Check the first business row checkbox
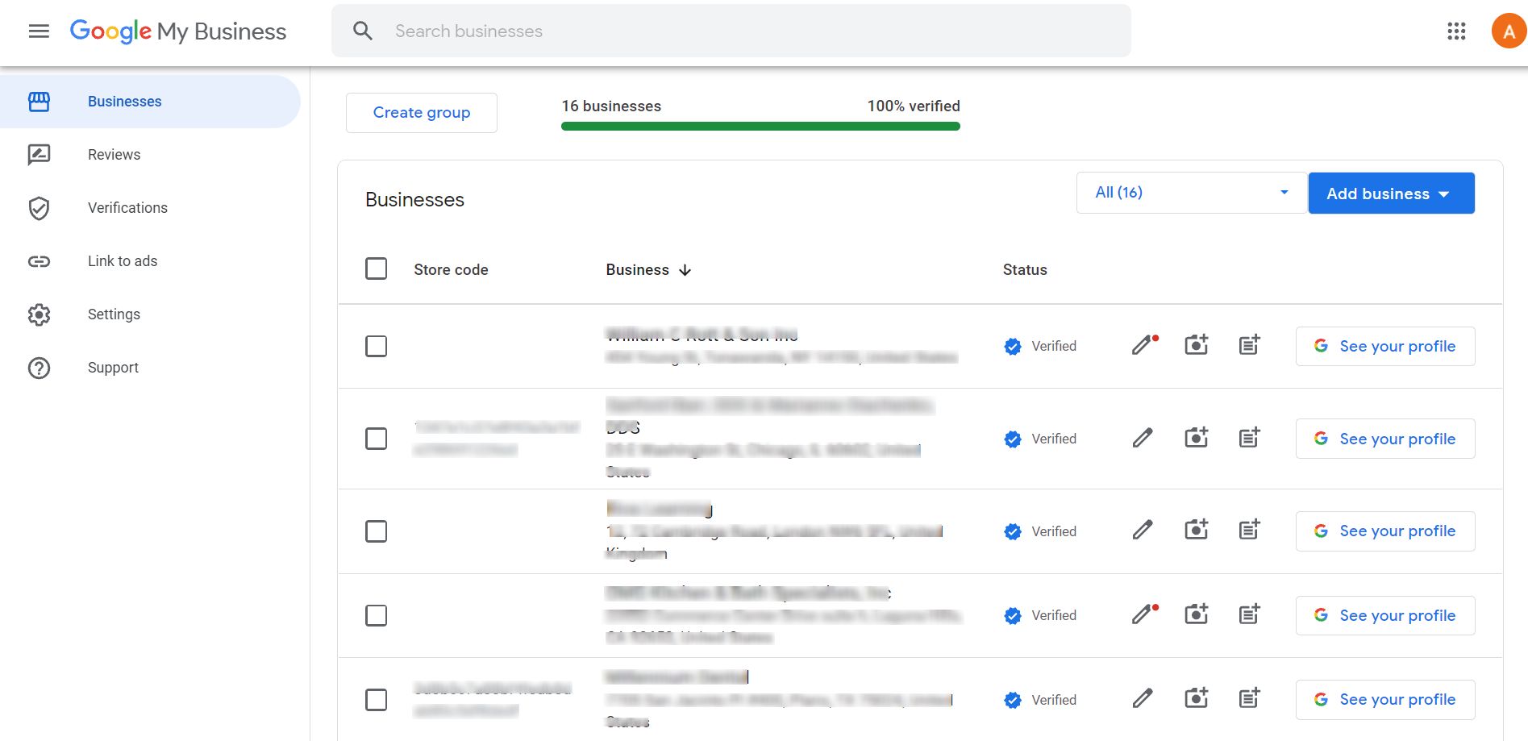This screenshot has width=1528, height=741. [x=376, y=346]
